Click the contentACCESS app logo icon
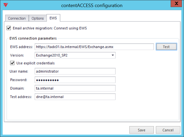The width and height of the screenshot is (184, 137). tap(5, 5)
